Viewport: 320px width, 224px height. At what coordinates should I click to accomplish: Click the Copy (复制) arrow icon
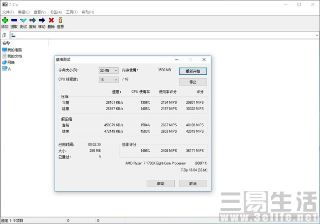pos(32,20)
